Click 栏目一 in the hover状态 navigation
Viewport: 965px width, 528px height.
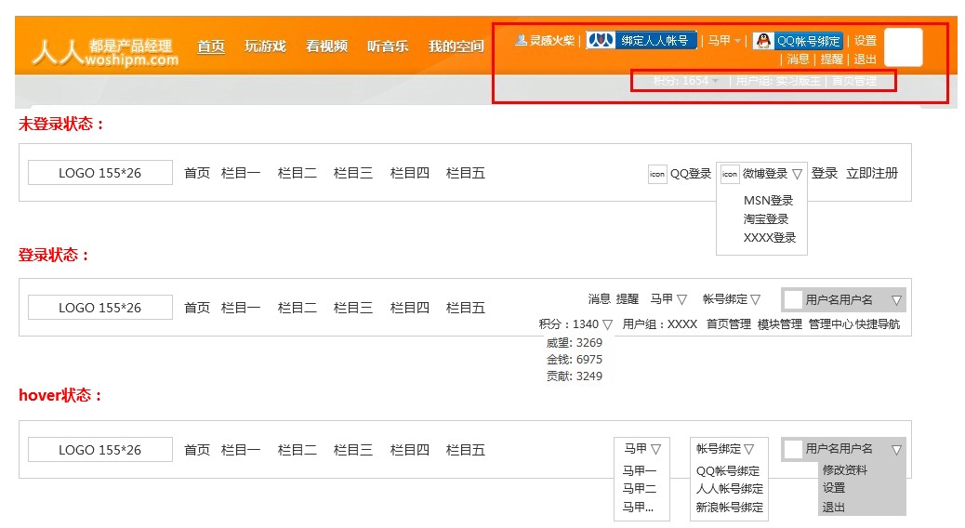point(241,450)
